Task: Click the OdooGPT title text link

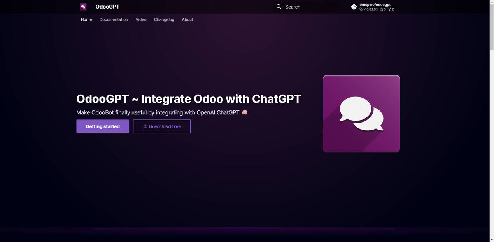Action: click(107, 7)
